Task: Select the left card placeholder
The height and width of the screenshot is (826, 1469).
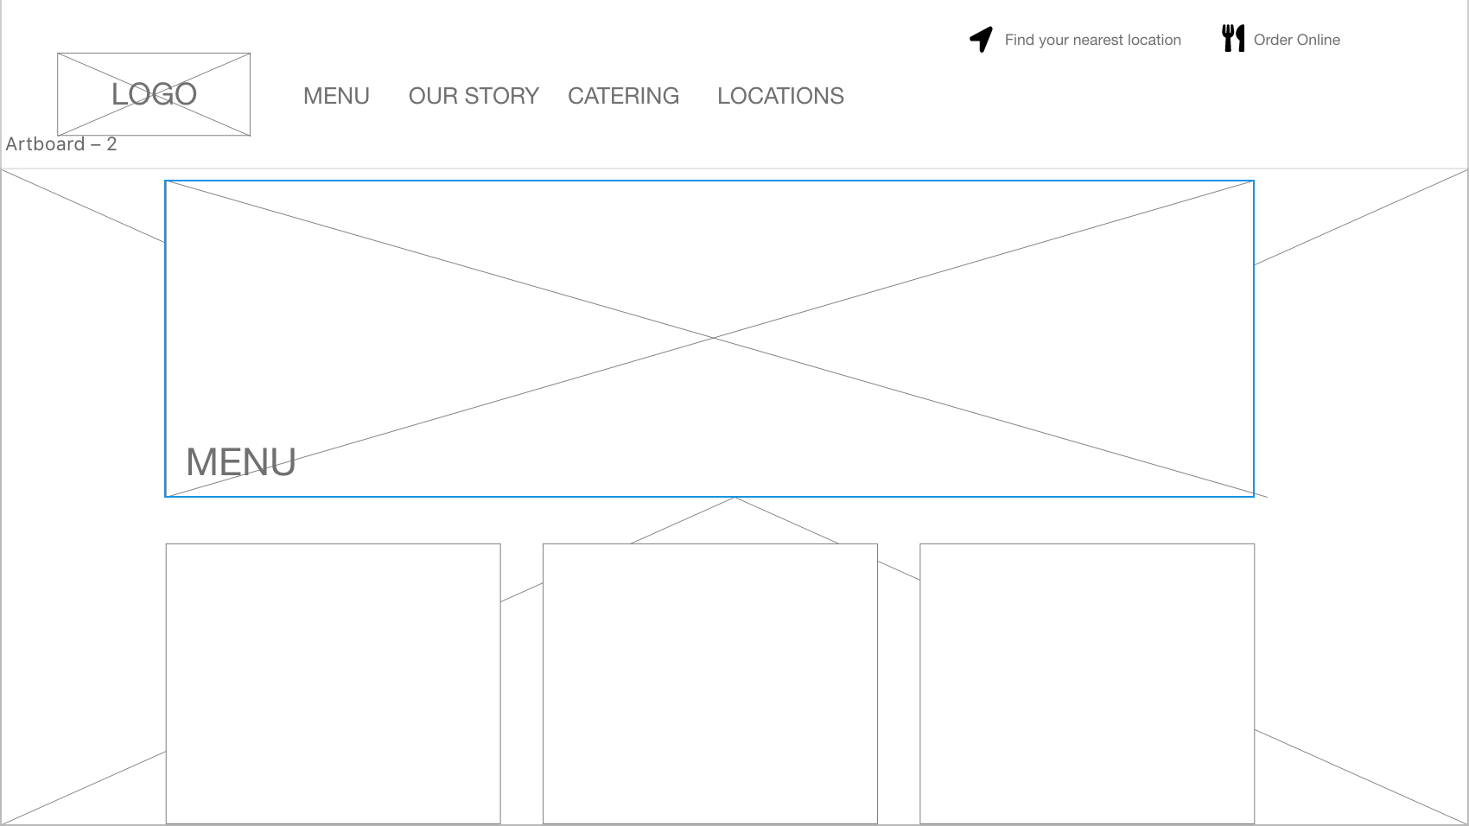Action: 333,683
